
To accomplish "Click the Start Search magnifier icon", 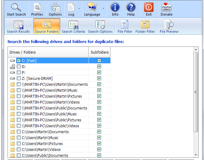I will tap(16, 7).
